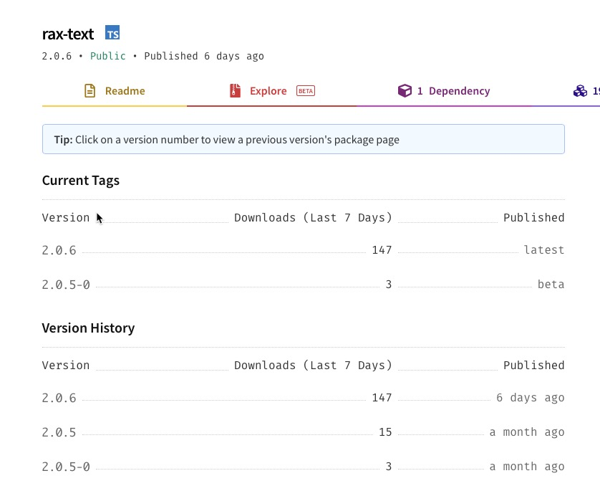Click the Dependency cube icon
600x491 pixels.
tap(405, 91)
